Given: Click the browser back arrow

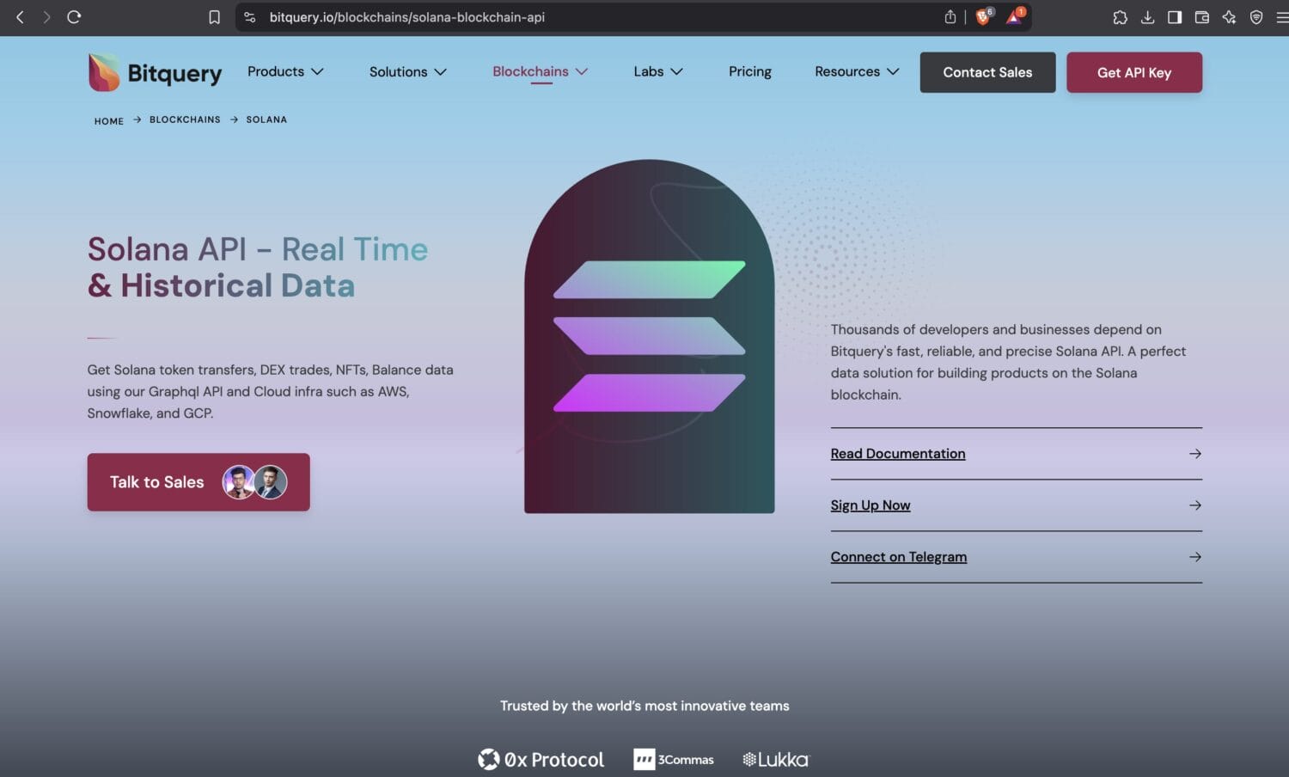Looking at the screenshot, I should pyautogui.click(x=20, y=17).
